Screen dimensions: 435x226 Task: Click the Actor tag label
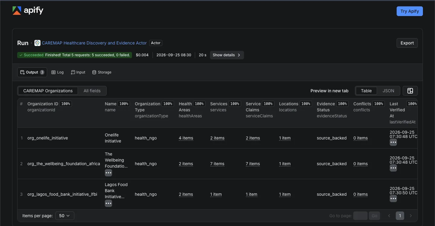pos(156,43)
